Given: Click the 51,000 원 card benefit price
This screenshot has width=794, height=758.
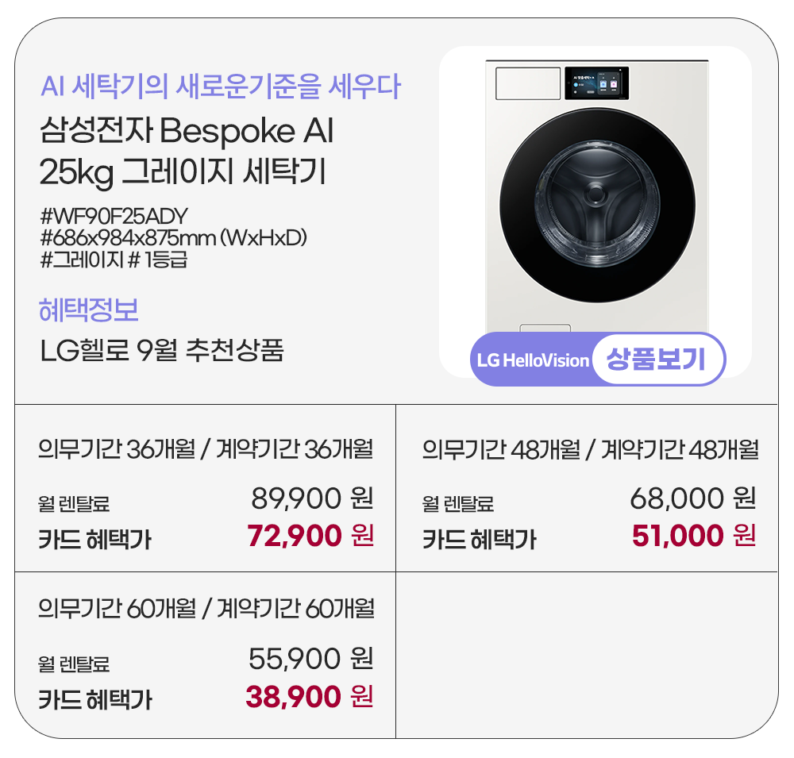Looking at the screenshot, I should (x=693, y=537).
